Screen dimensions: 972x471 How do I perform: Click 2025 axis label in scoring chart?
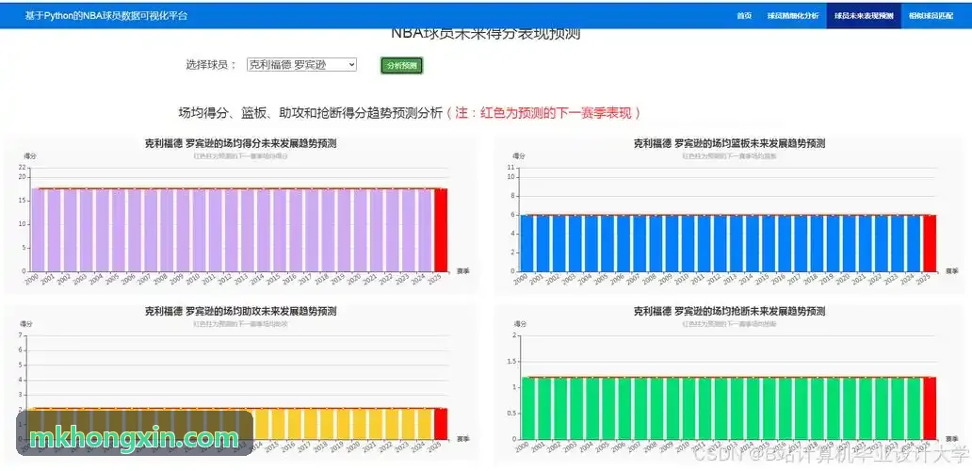[x=434, y=280]
